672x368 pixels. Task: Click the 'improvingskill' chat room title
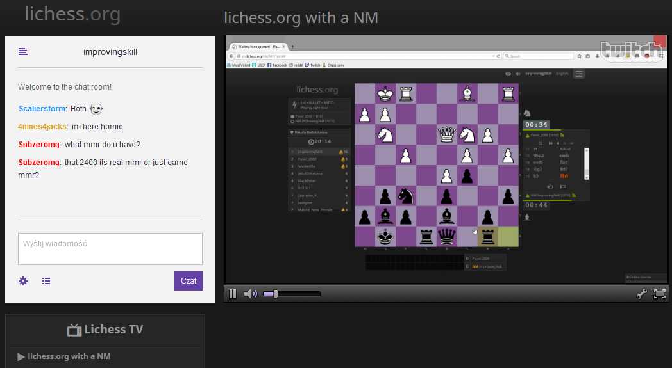[x=110, y=52]
